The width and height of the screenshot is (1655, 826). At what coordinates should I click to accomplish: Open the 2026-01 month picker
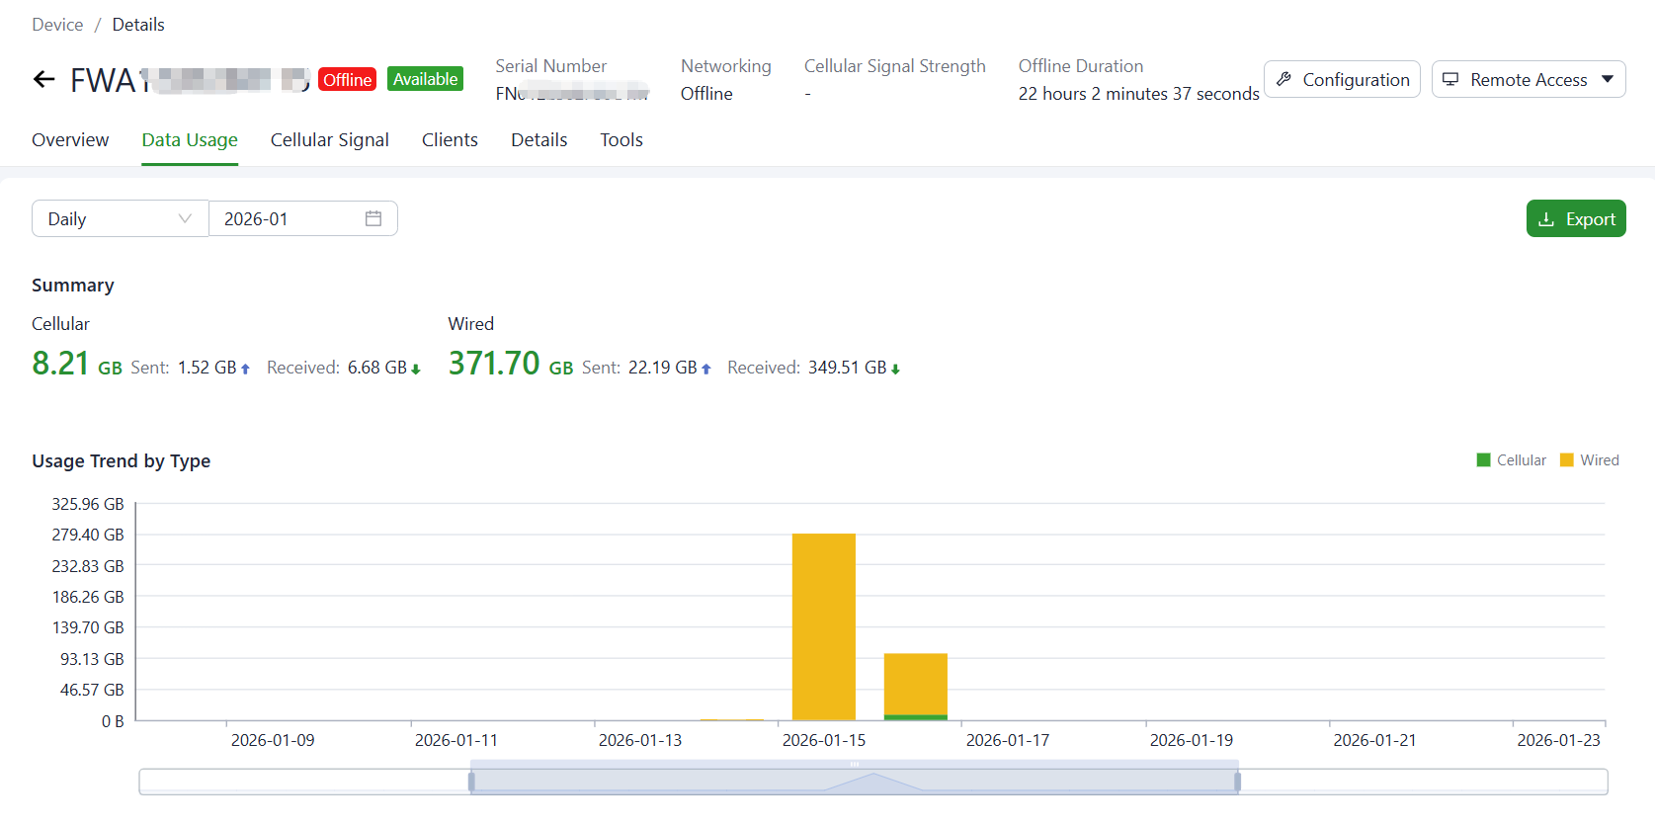pos(291,218)
